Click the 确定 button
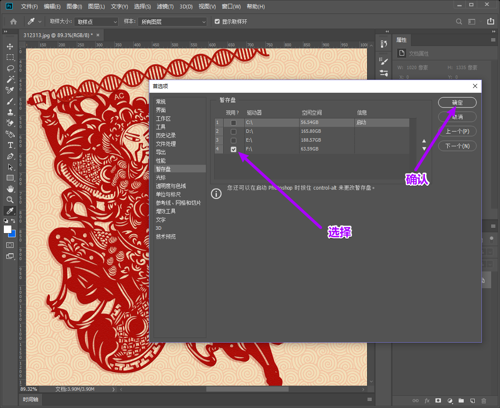The image size is (500, 408). point(457,102)
